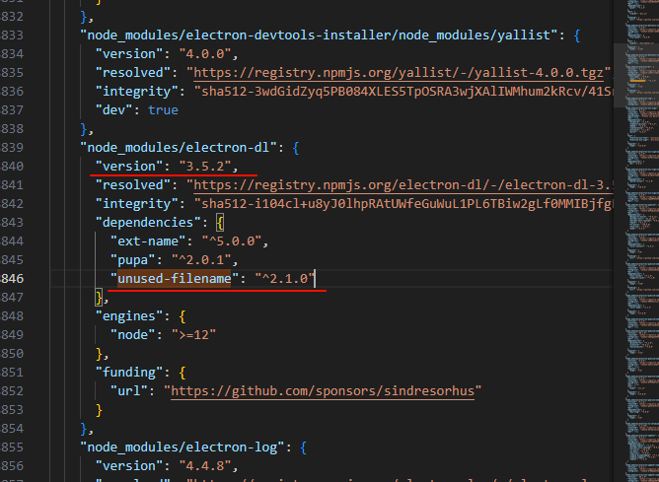659x482 pixels.
Task: Click the yallist node_modules path key
Action: click(x=319, y=34)
